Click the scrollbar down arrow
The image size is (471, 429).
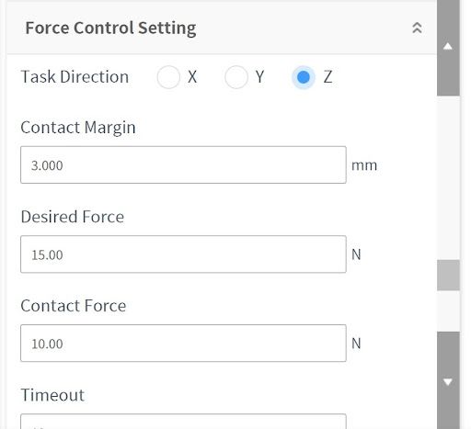tap(448, 382)
